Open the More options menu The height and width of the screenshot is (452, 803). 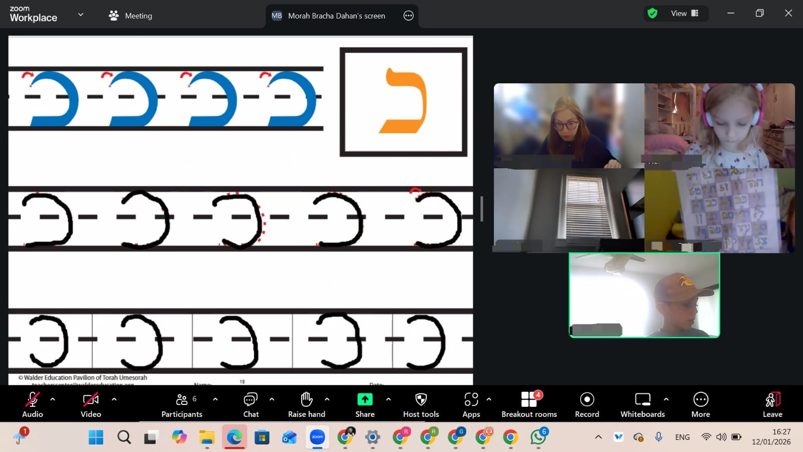click(701, 404)
